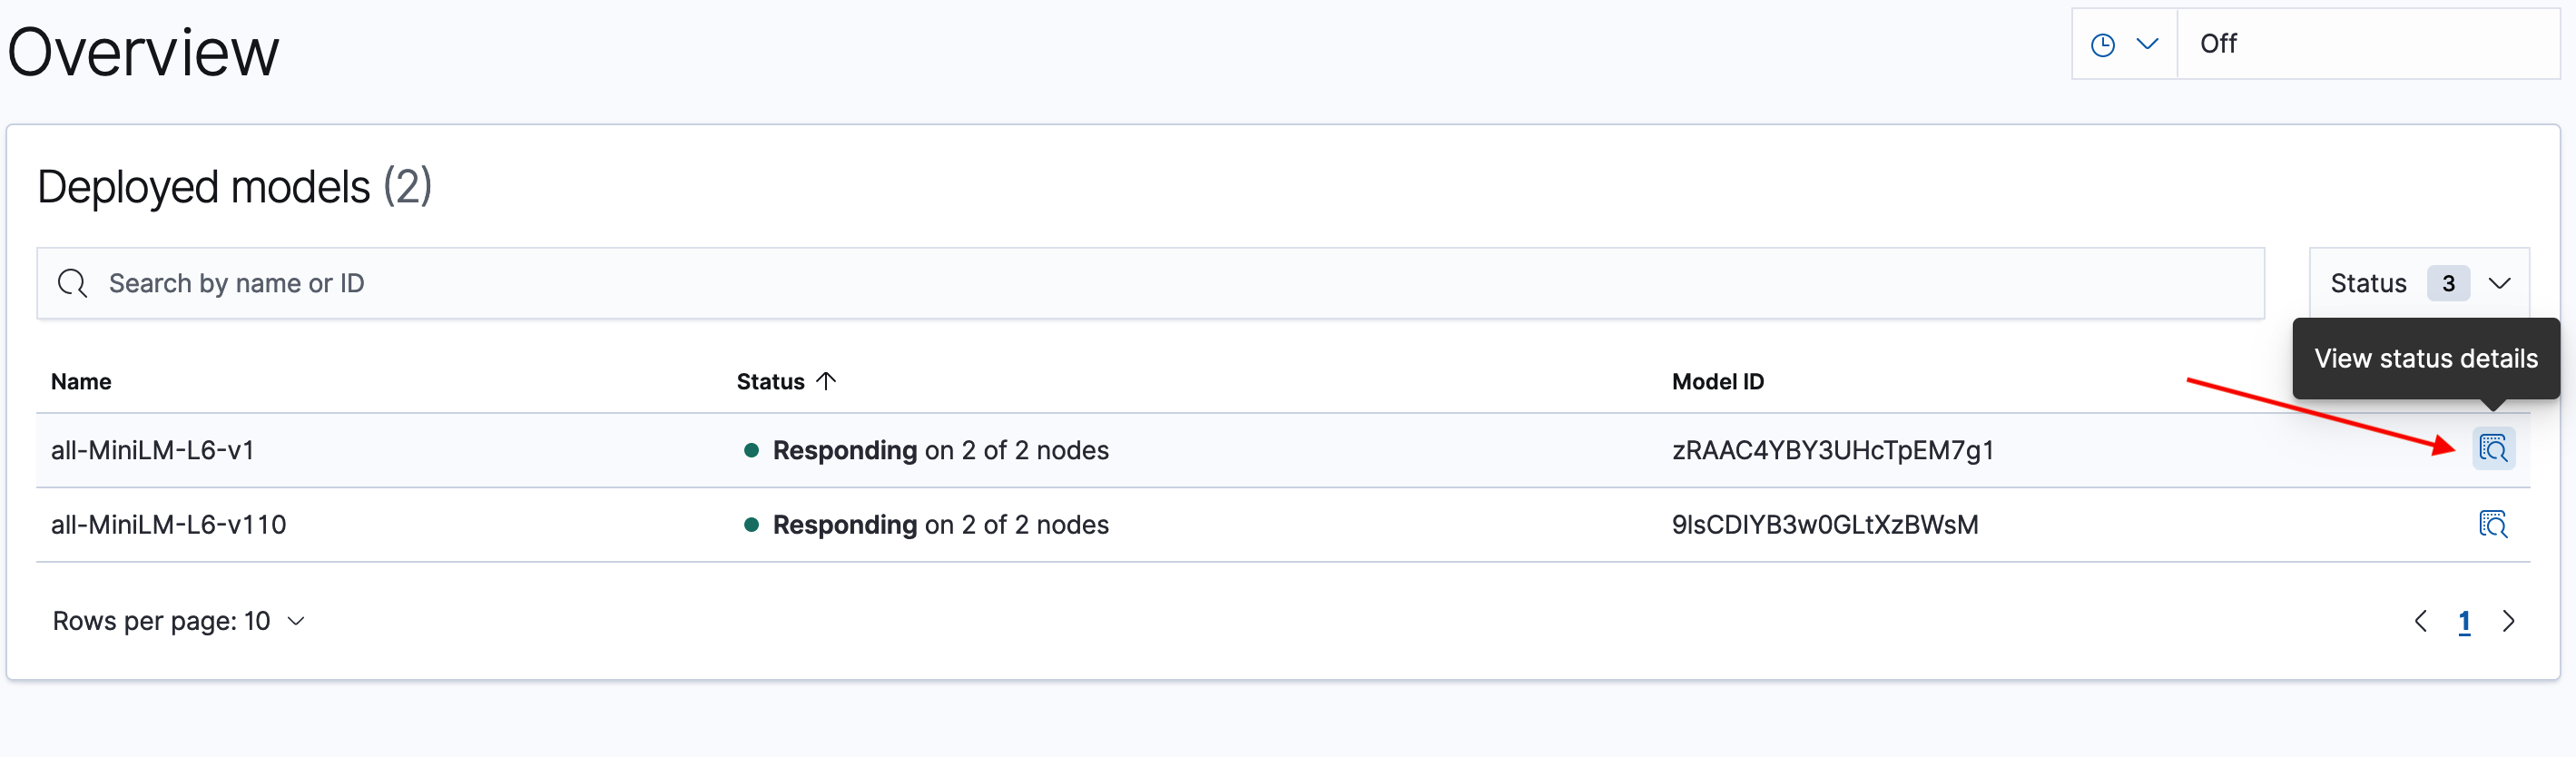Go to previous page with left chevron
Screen dimensions: 2576x757
[x=2421, y=620]
